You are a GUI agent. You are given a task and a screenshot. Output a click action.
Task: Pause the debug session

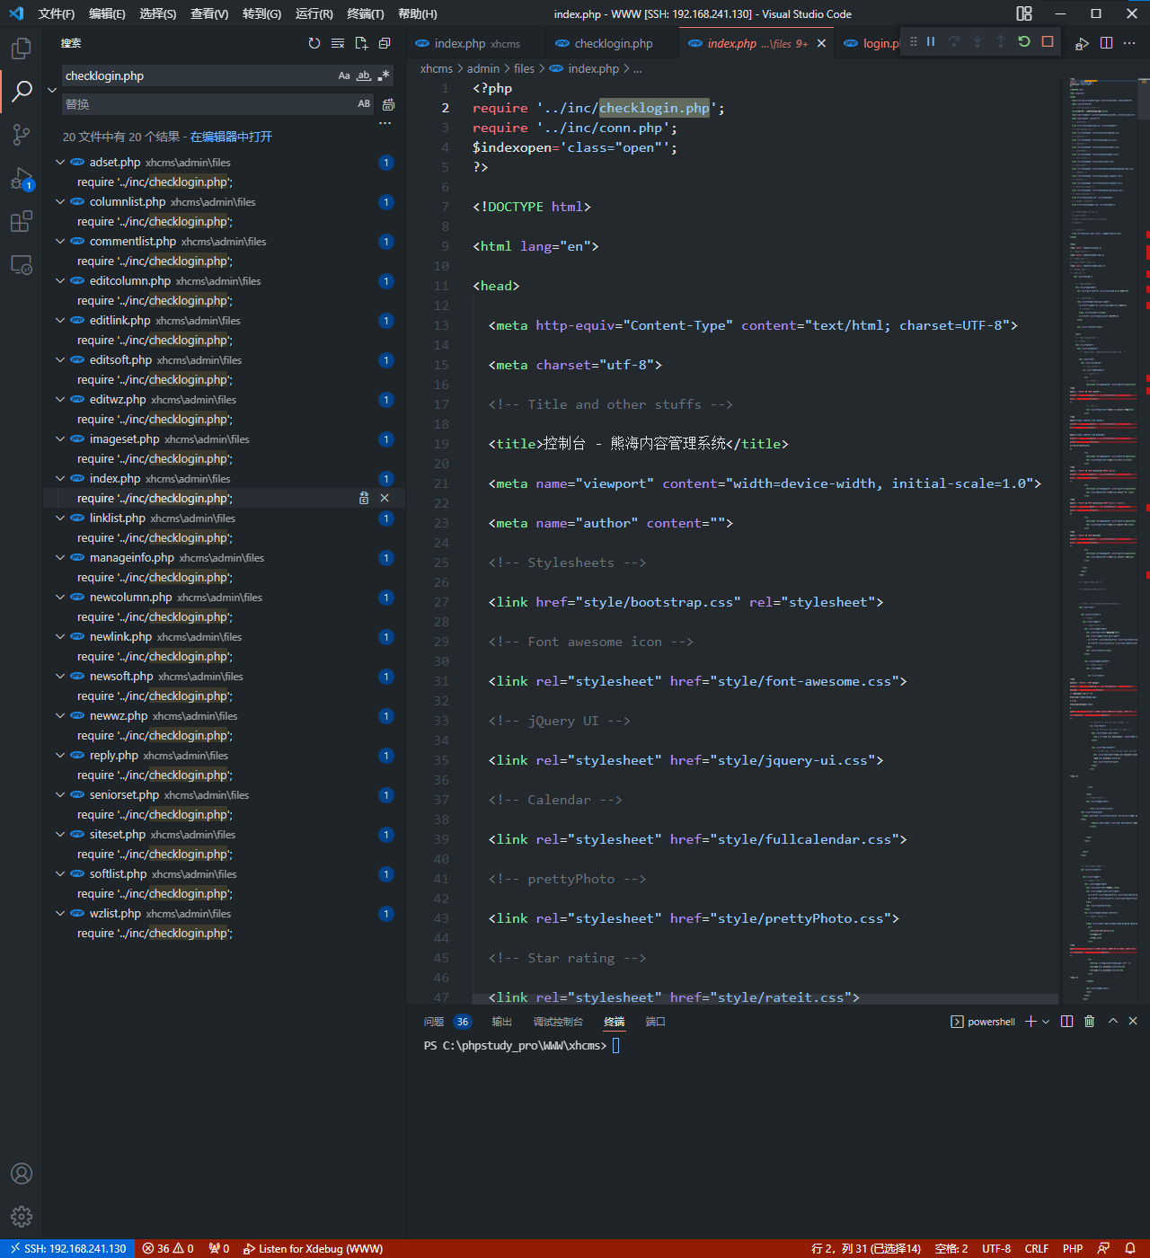(x=931, y=41)
